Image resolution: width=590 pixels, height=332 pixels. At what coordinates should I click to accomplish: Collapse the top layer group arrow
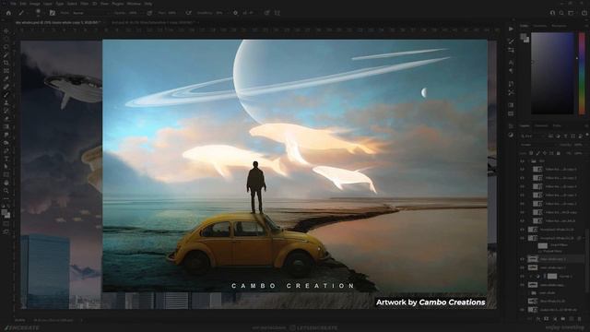pyautogui.click(x=528, y=160)
